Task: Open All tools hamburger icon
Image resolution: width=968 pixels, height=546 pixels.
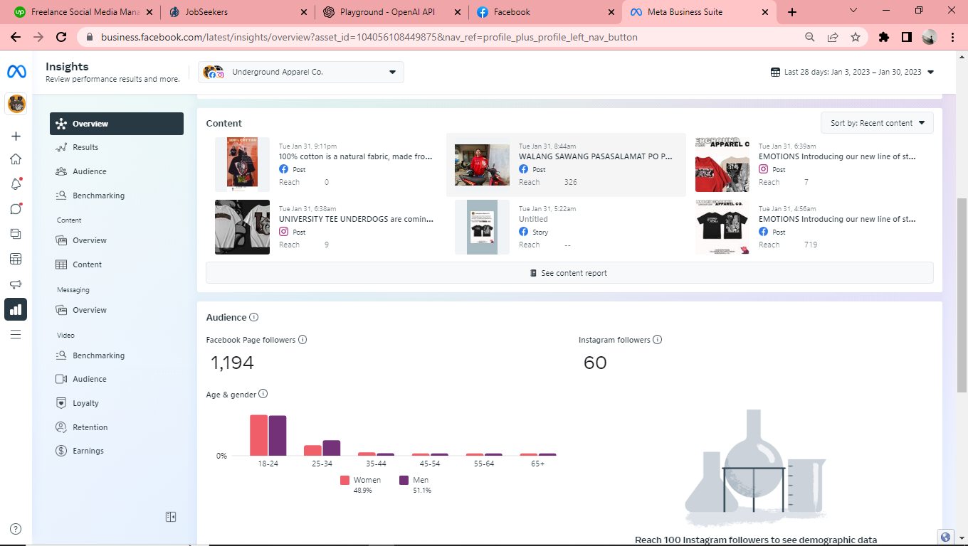Action: click(x=16, y=334)
